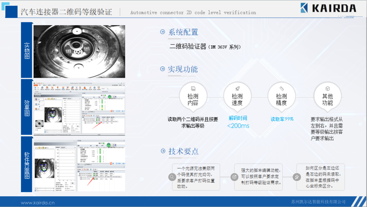Click the rocket icon above 检测速度

237,88
